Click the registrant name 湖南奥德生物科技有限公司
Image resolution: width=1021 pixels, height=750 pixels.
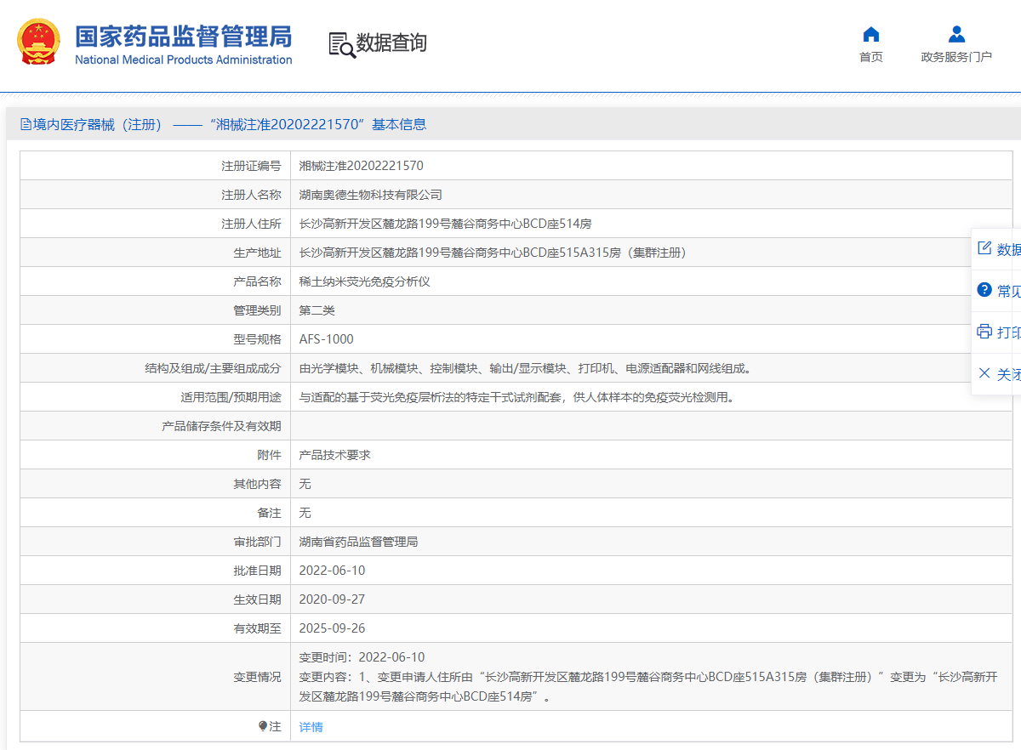(369, 194)
